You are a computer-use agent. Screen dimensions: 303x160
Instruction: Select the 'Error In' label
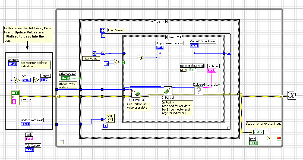pos(26,100)
